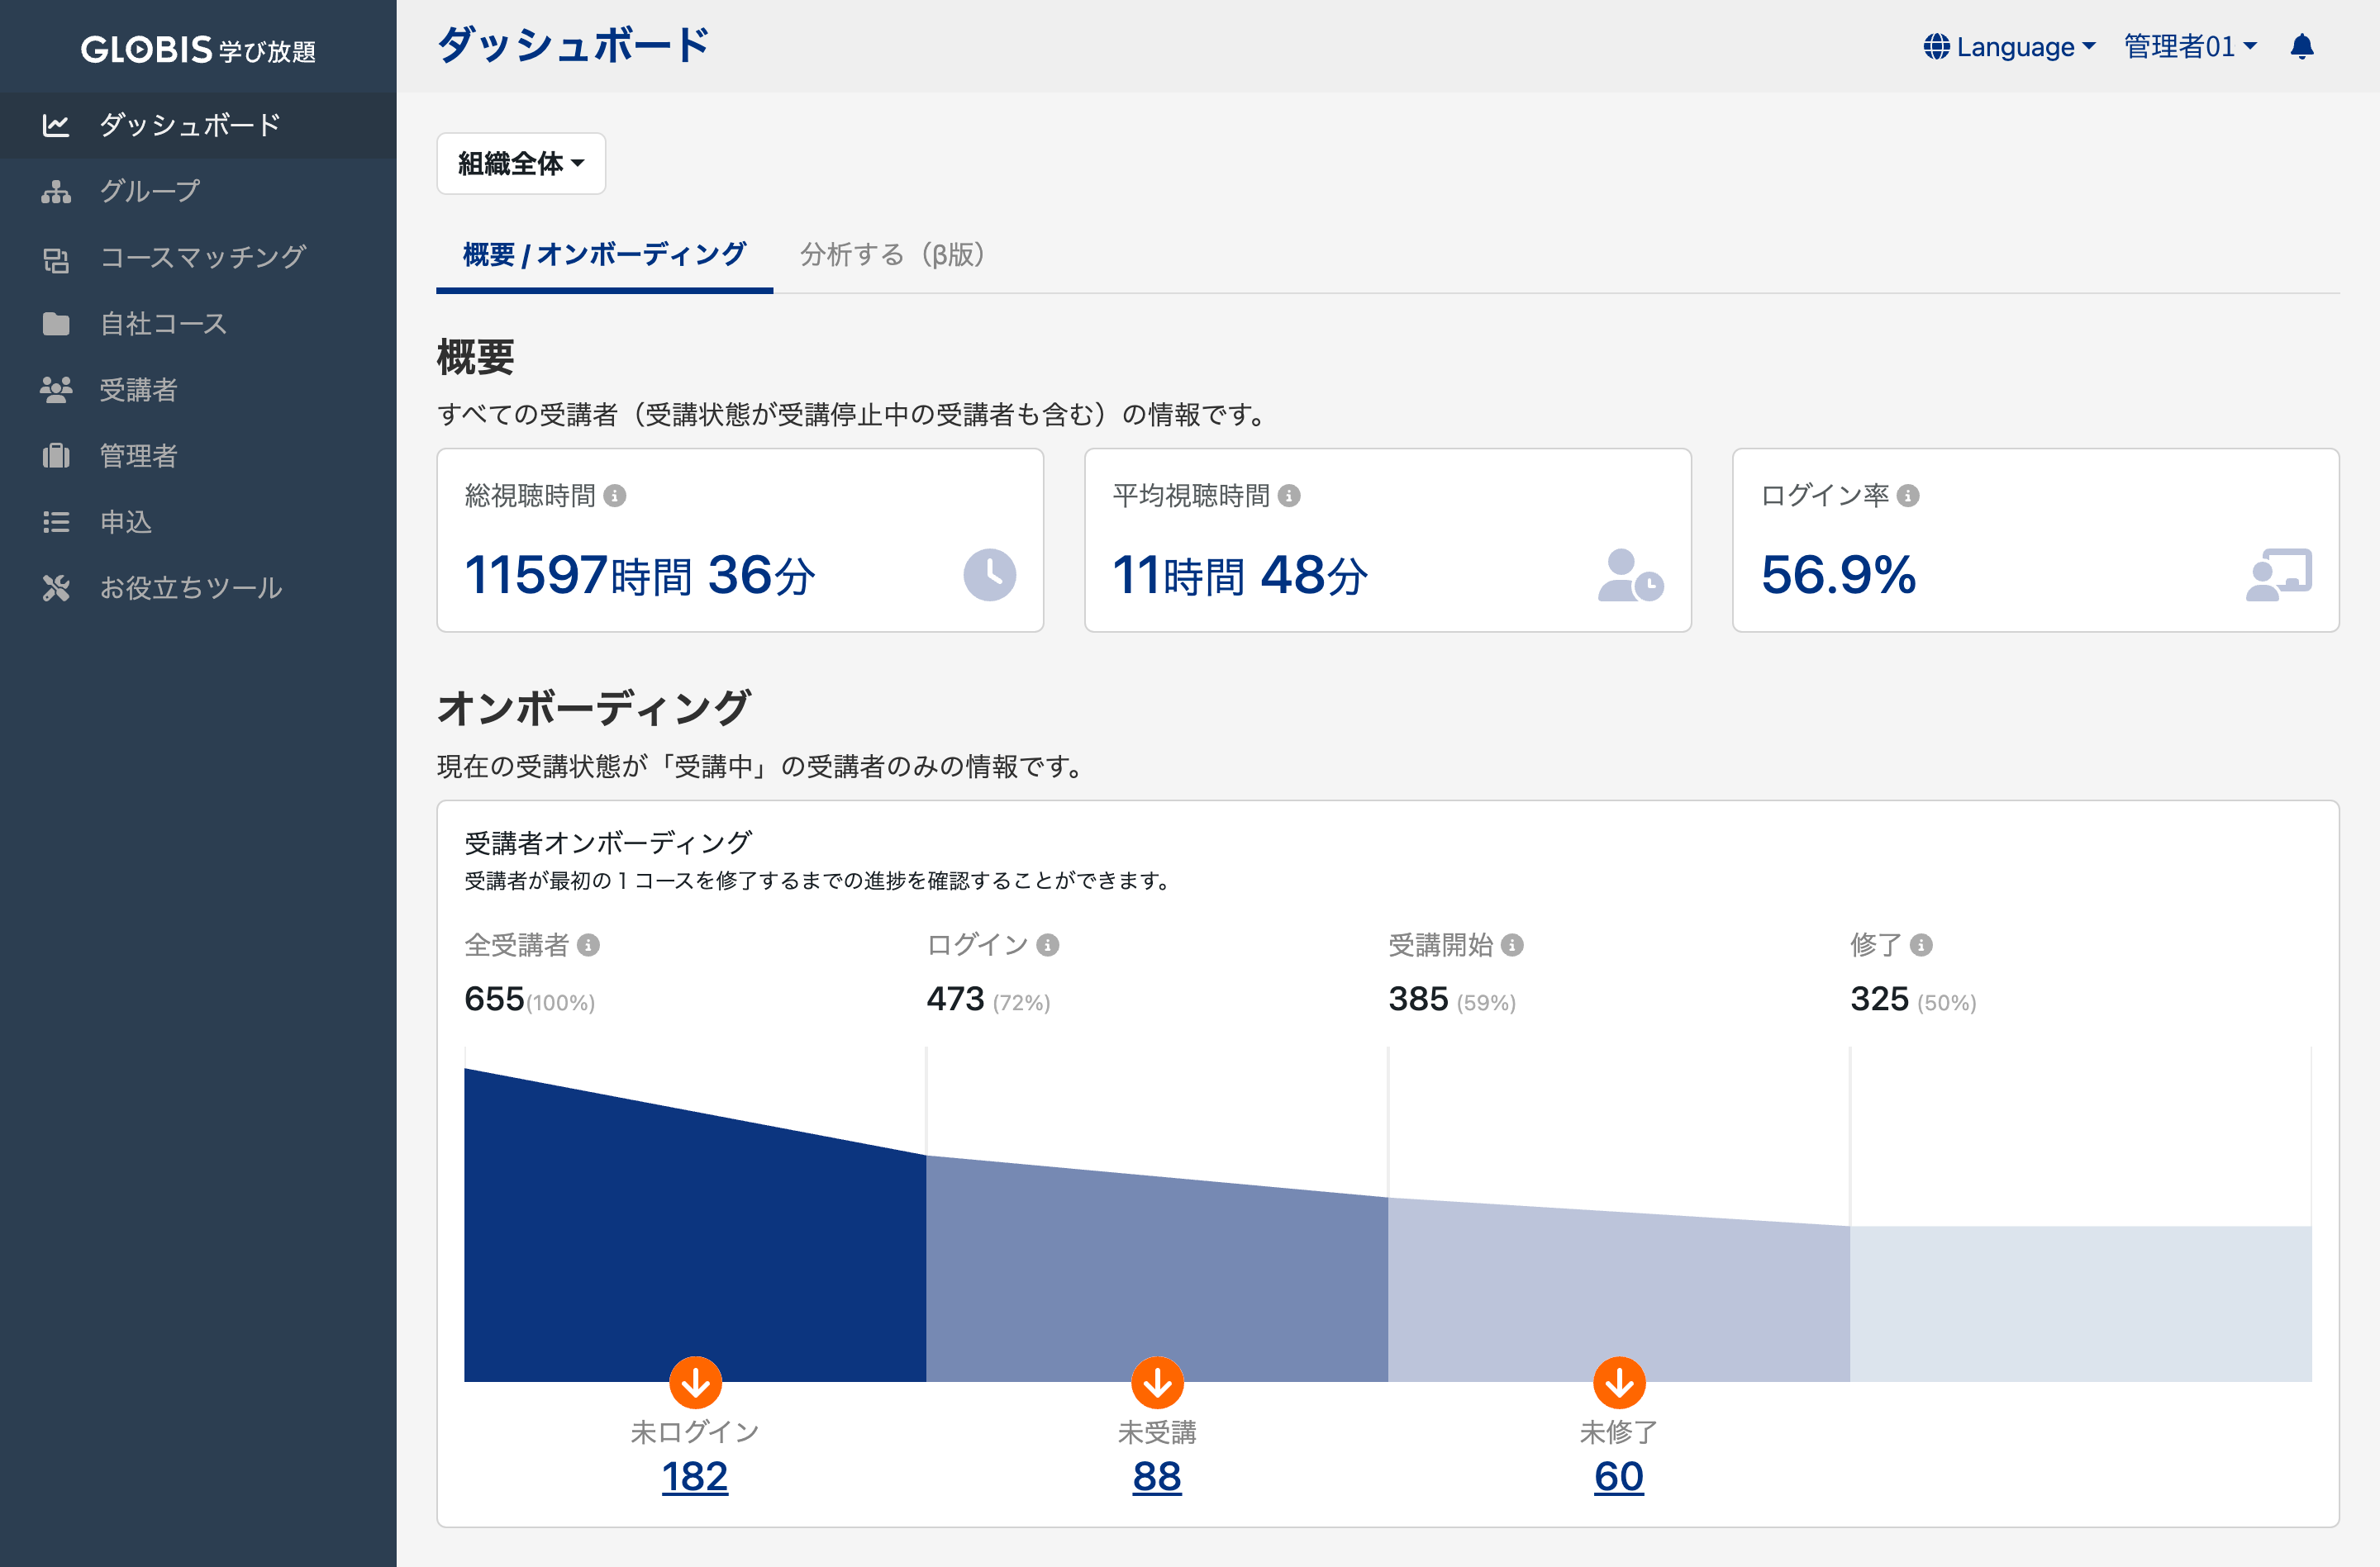
Task: Open the 組織全体 selector dropdown
Action: (x=520, y=163)
